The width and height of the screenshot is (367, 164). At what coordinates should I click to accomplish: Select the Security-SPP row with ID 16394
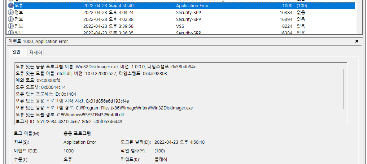pos(182,19)
